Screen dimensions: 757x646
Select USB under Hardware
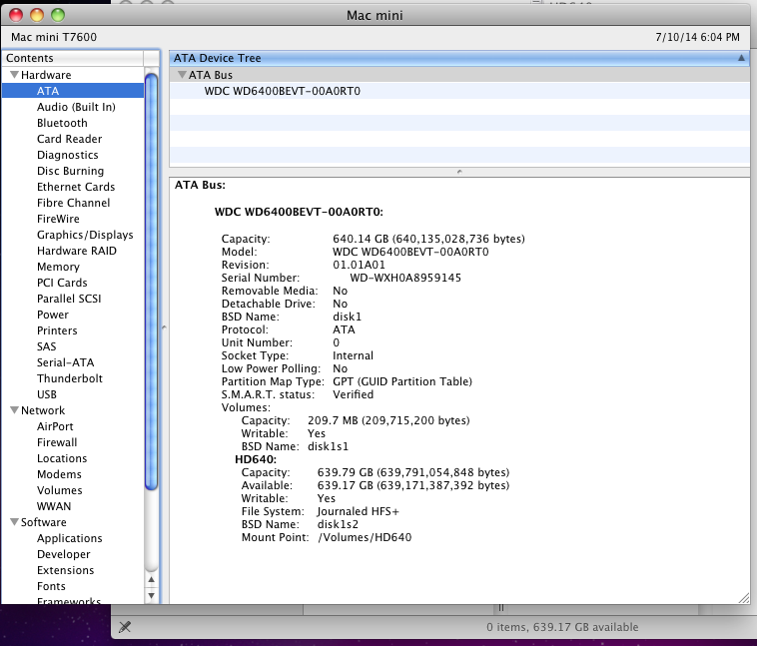(47, 394)
